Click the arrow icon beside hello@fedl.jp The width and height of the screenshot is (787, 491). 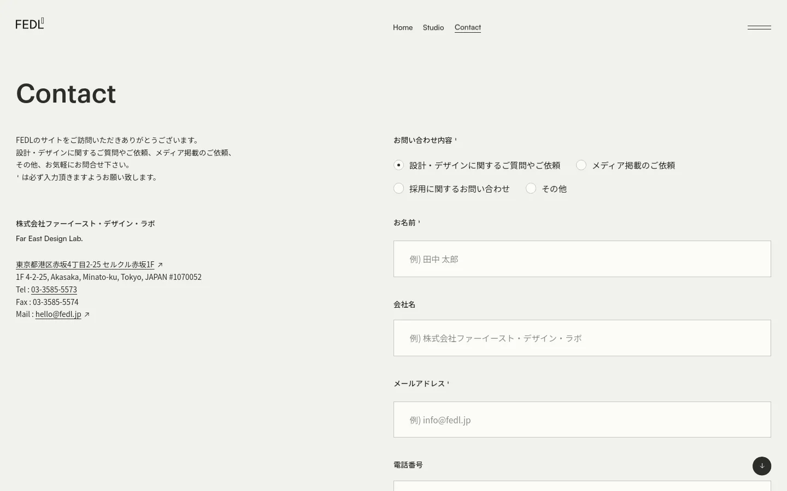coord(87,314)
